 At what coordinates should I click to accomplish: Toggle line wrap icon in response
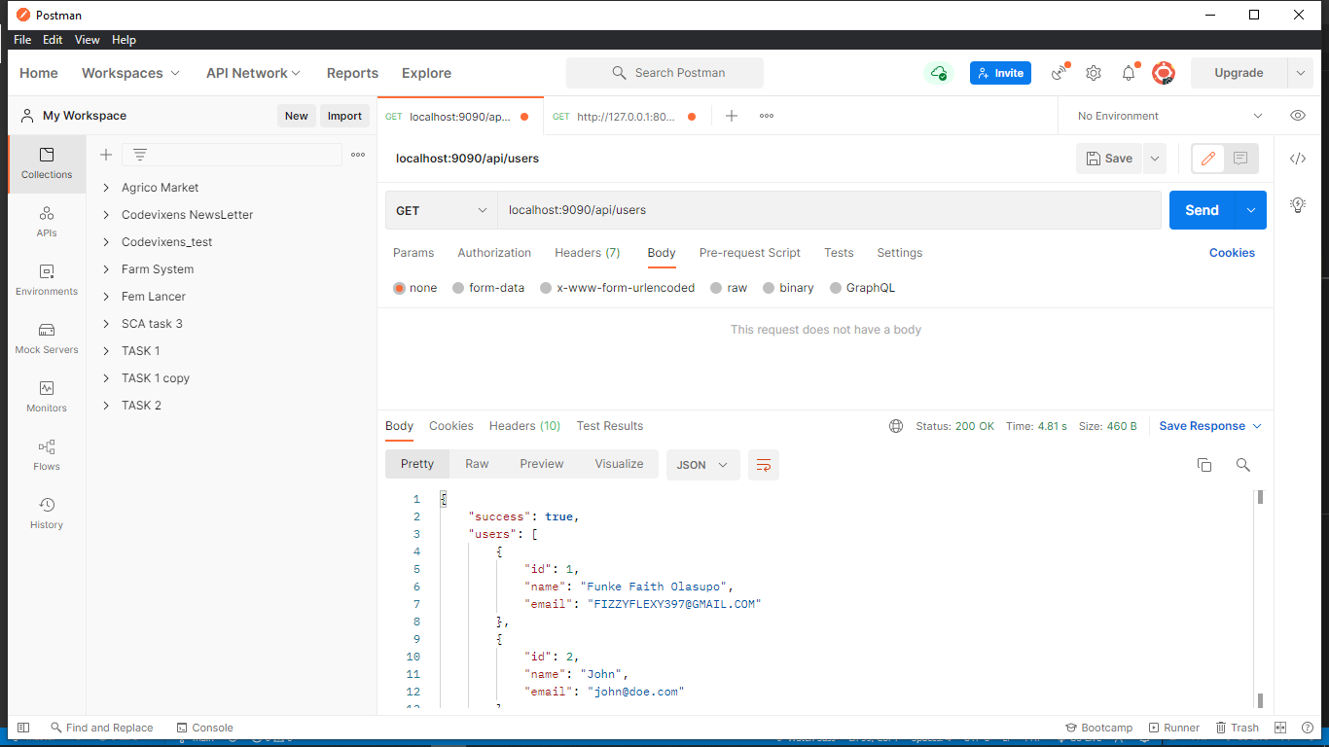tap(763, 465)
